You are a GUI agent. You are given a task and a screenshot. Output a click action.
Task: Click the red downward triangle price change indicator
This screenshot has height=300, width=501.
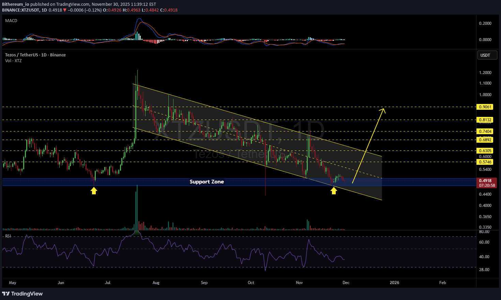pyautogui.click(x=64, y=10)
